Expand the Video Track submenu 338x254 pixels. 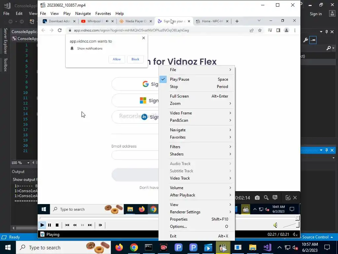pos(197,178)
